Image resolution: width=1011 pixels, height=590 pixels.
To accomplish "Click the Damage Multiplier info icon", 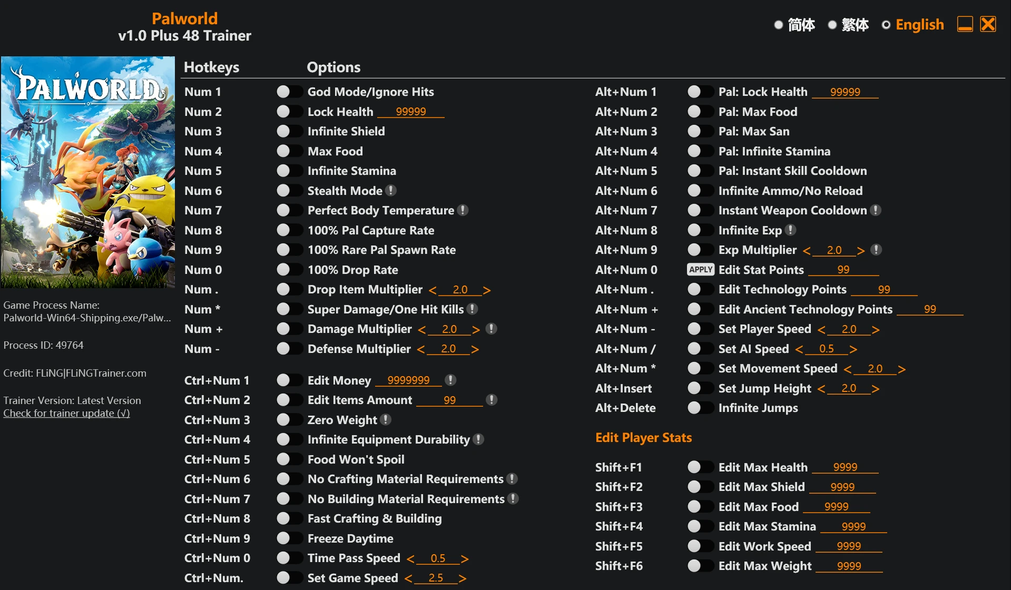I will point(491,329).
